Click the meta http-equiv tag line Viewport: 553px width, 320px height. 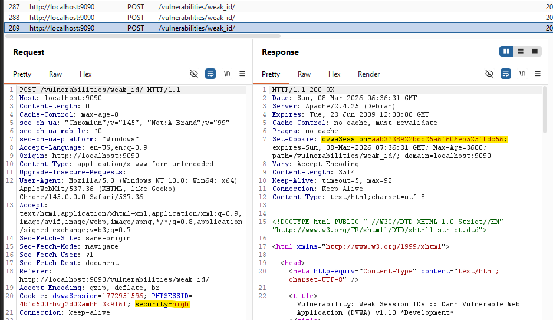pos(394,275)
